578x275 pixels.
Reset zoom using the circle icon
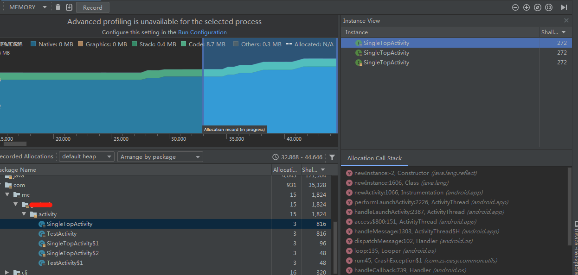click(538, 7)
